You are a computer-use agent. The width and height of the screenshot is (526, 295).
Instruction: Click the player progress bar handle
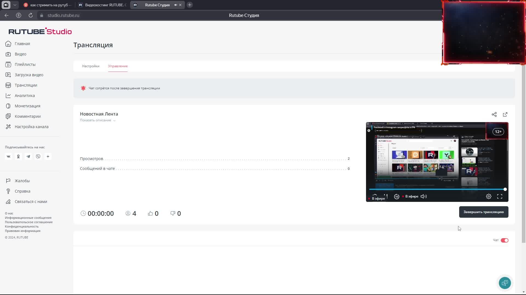505,189
